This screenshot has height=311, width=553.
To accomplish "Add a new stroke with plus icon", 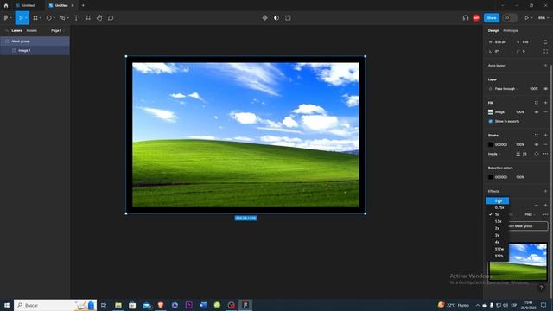I will click(x=545, y=136).
